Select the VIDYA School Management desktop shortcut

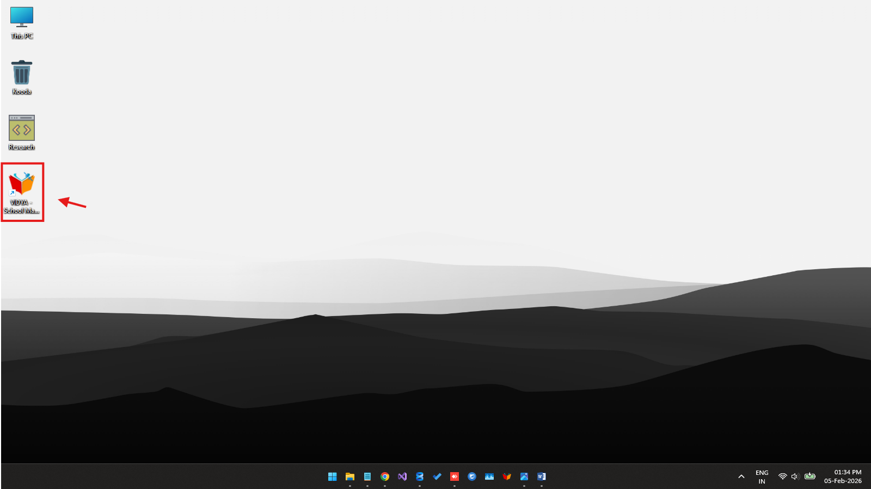[x=22, y=190]
